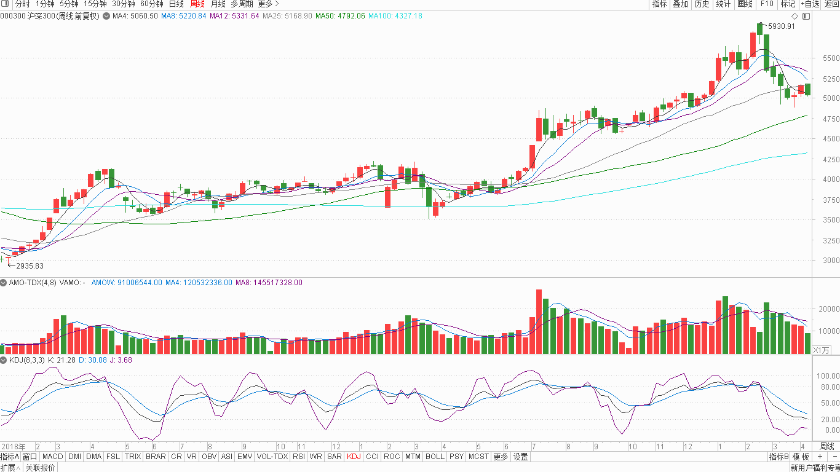Switch indicator to ASI
The height and width of the screenshot is (472, 840).
click(x=227, y=457)
